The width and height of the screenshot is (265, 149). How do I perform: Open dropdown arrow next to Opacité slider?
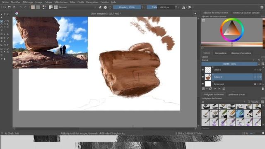145,7
